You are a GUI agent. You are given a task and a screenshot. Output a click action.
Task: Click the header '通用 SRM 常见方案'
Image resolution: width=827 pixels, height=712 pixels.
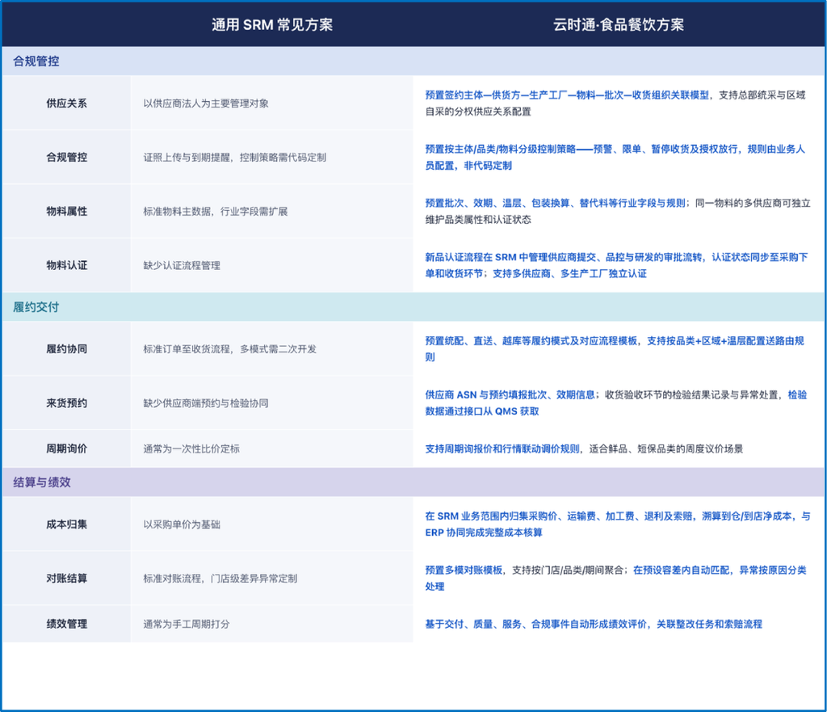(272, 25)
